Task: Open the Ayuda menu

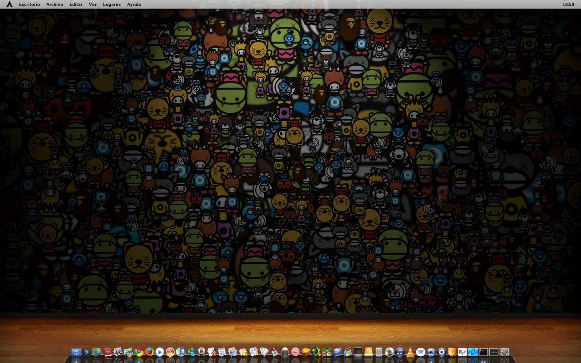Action: (x=134, y=4)
